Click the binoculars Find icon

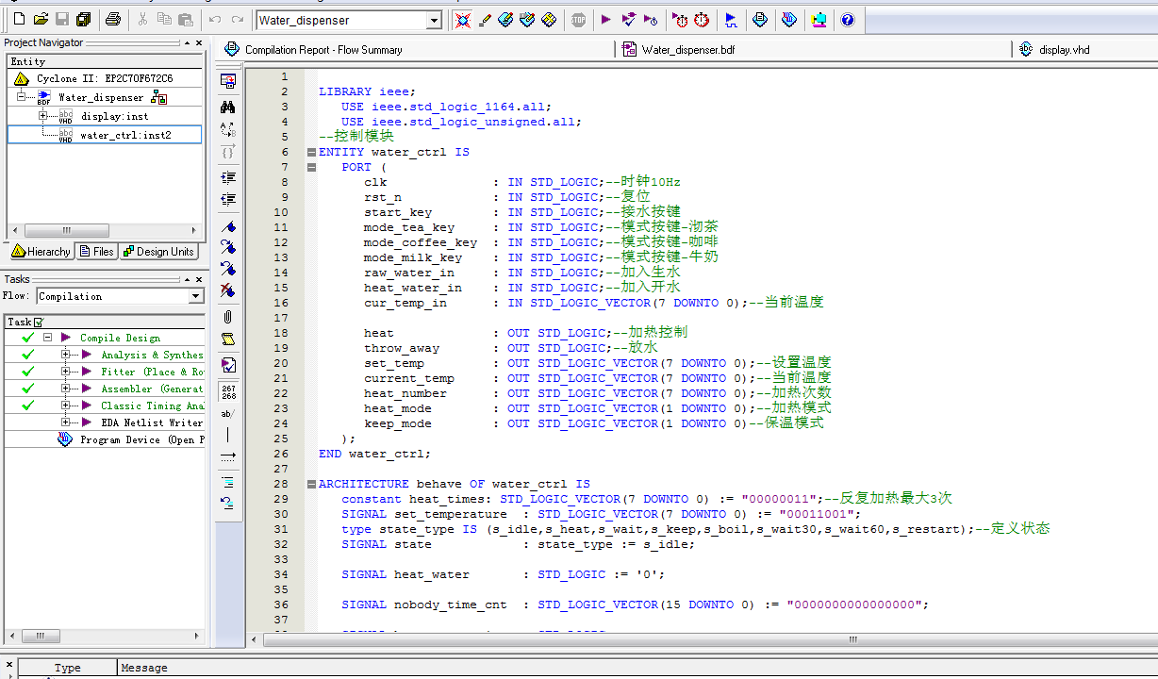227,107
